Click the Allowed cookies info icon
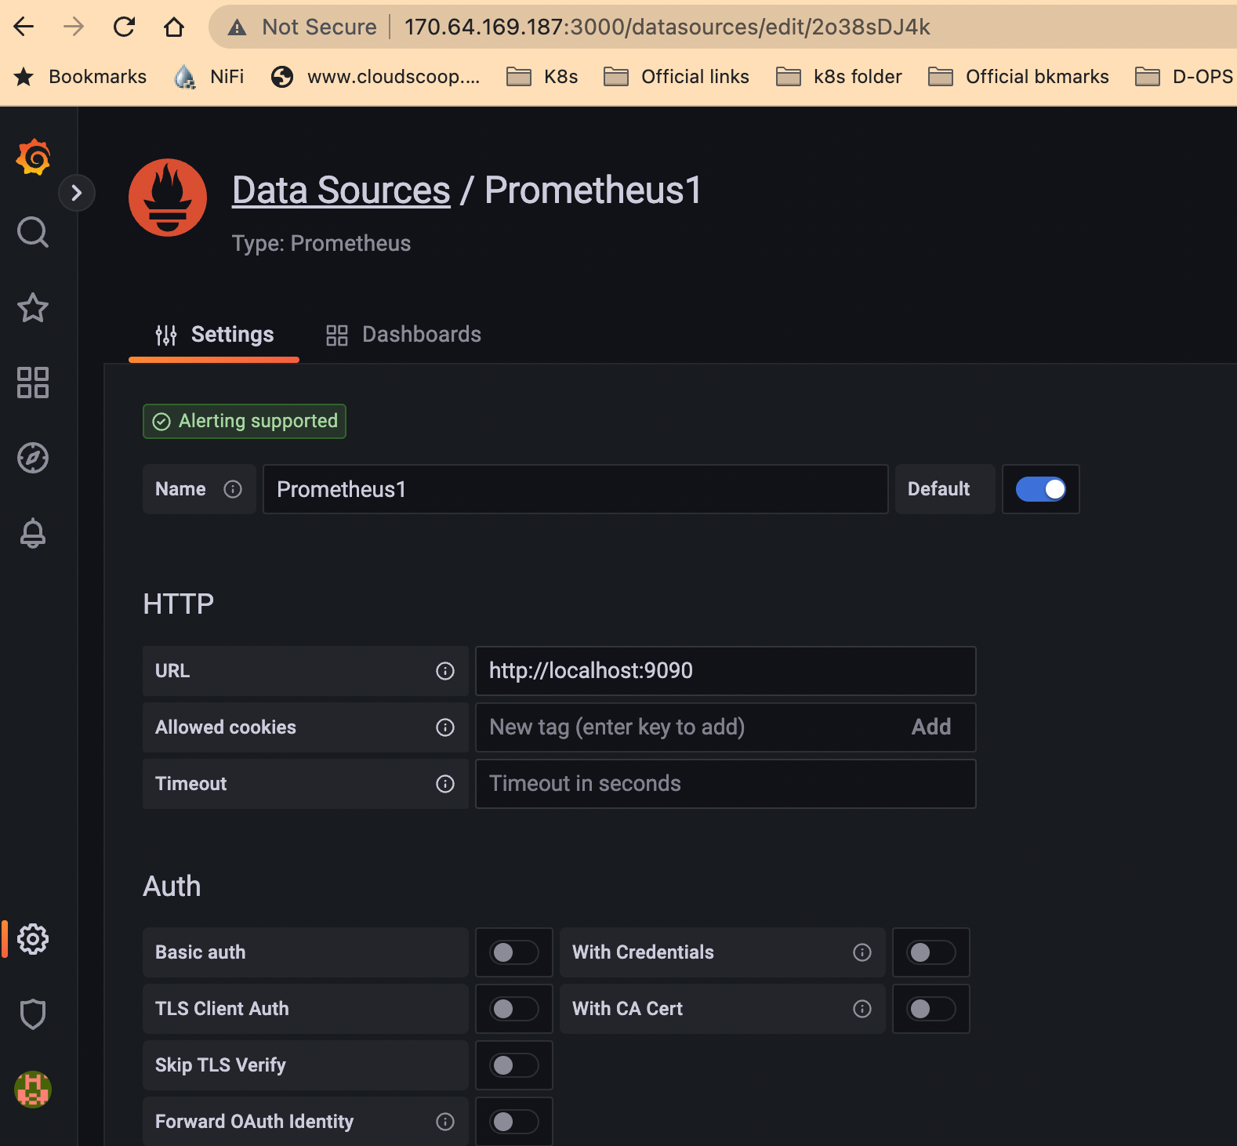1237x1146 pixels. click(445, 727)
